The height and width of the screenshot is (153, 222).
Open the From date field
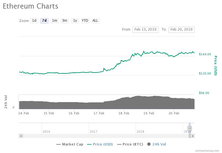pyautogui.click(x=145, y=30)
